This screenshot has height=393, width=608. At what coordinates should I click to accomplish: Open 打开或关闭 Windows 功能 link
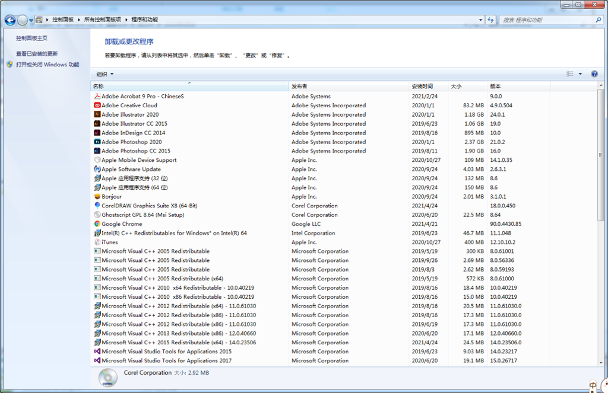coord(47,65)
